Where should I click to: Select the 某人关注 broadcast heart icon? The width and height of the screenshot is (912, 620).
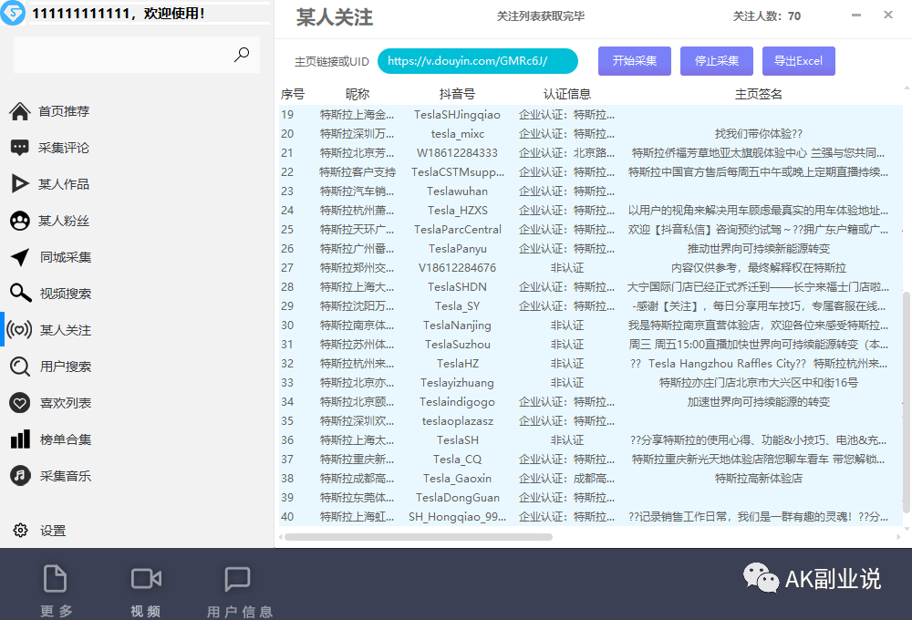[x=19, y=330]
